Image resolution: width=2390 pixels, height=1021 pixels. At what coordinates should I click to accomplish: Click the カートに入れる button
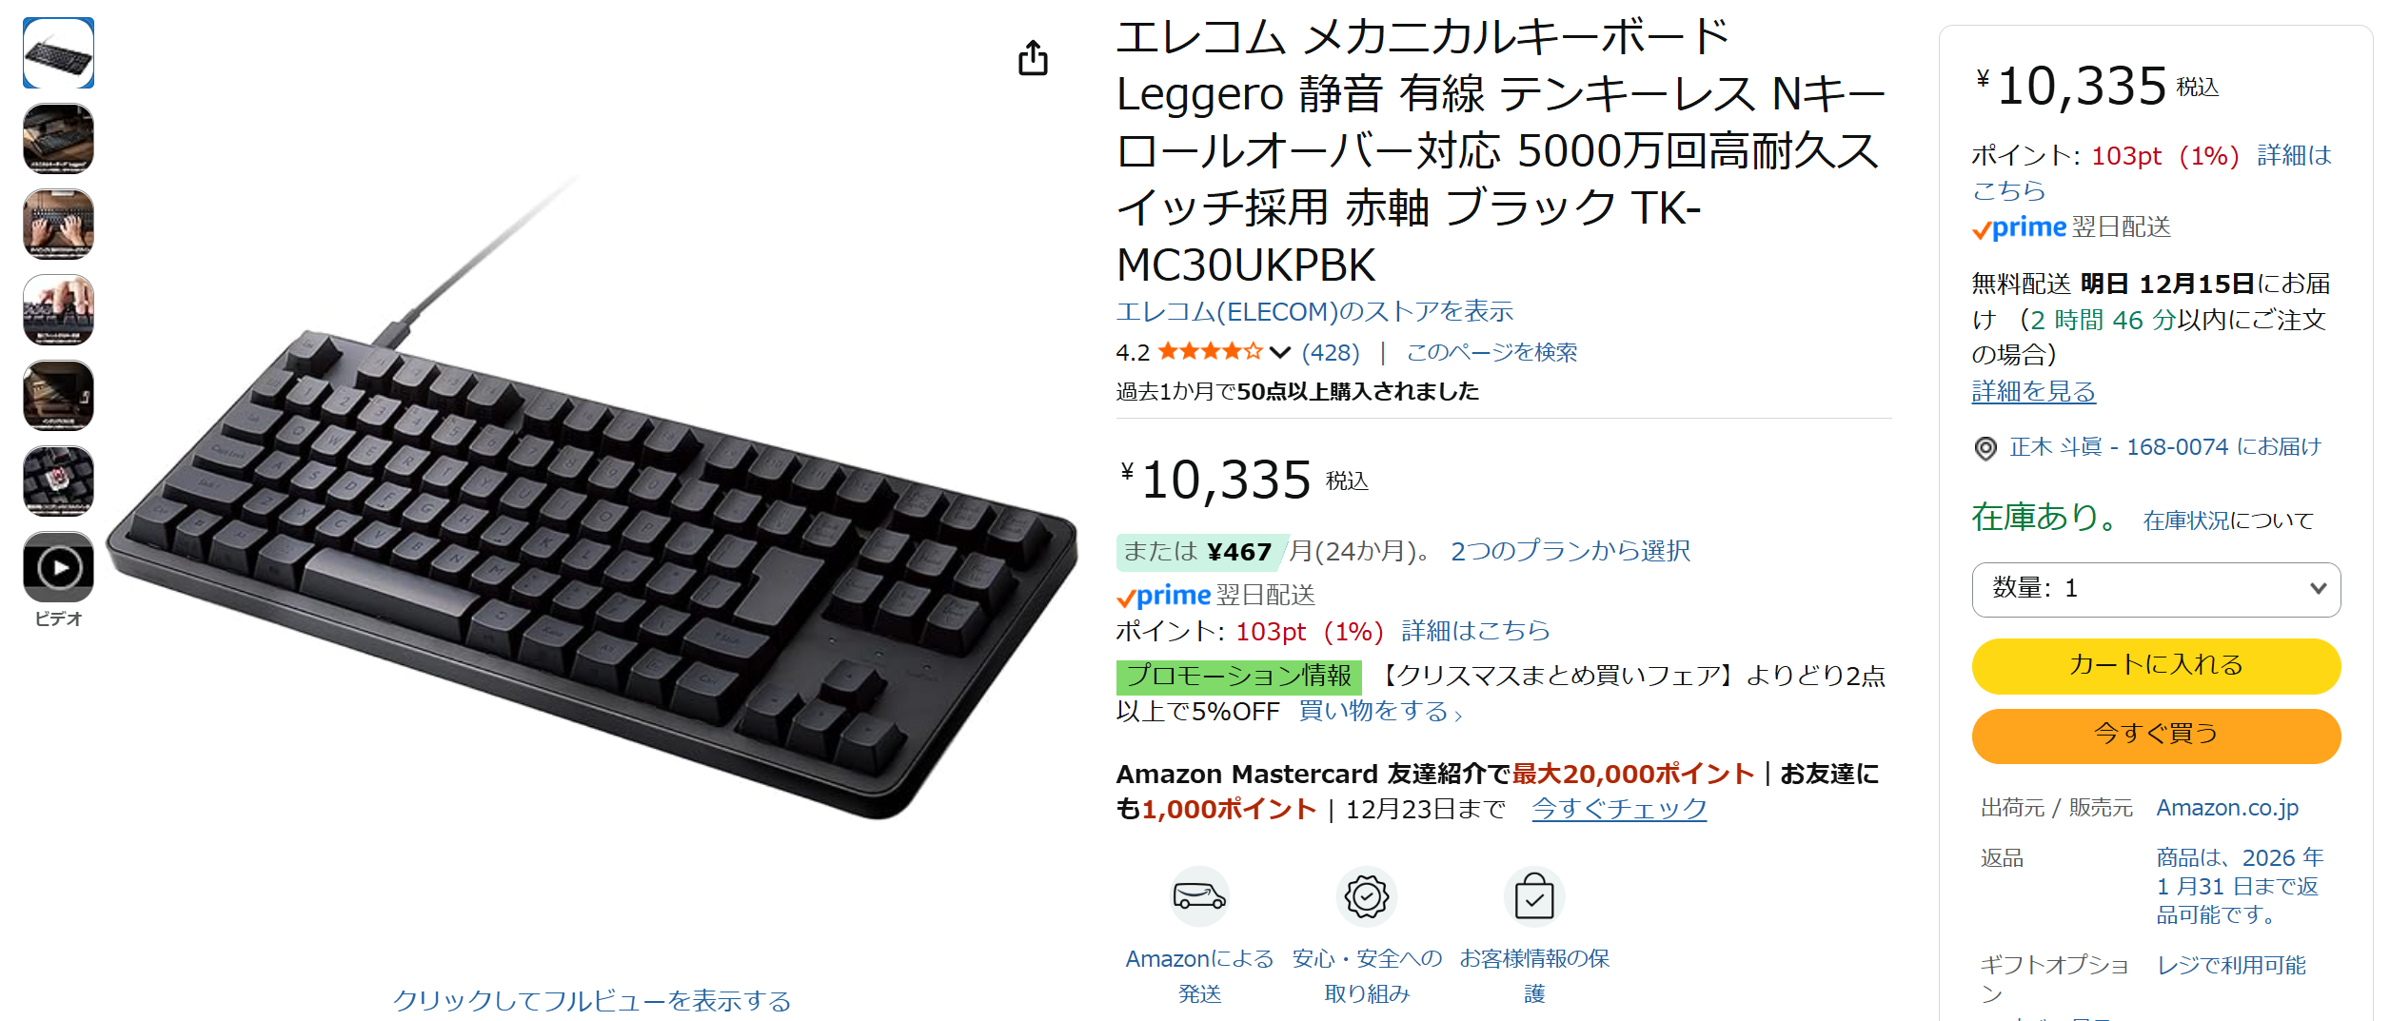(x=2156, y=665)
